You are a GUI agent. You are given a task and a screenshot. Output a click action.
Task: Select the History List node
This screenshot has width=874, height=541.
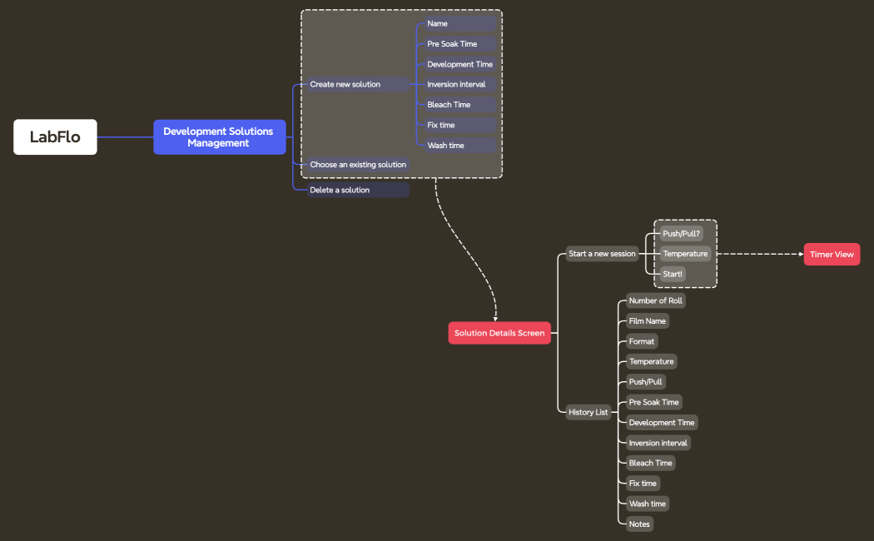[588, 412]
